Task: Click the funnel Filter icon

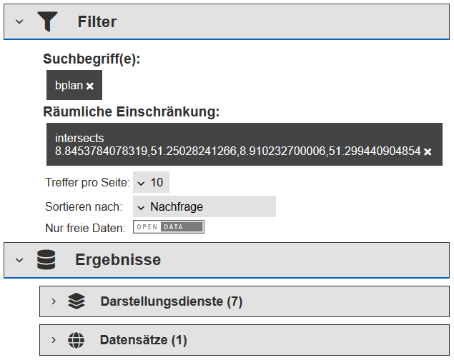Action: (47, 21)
